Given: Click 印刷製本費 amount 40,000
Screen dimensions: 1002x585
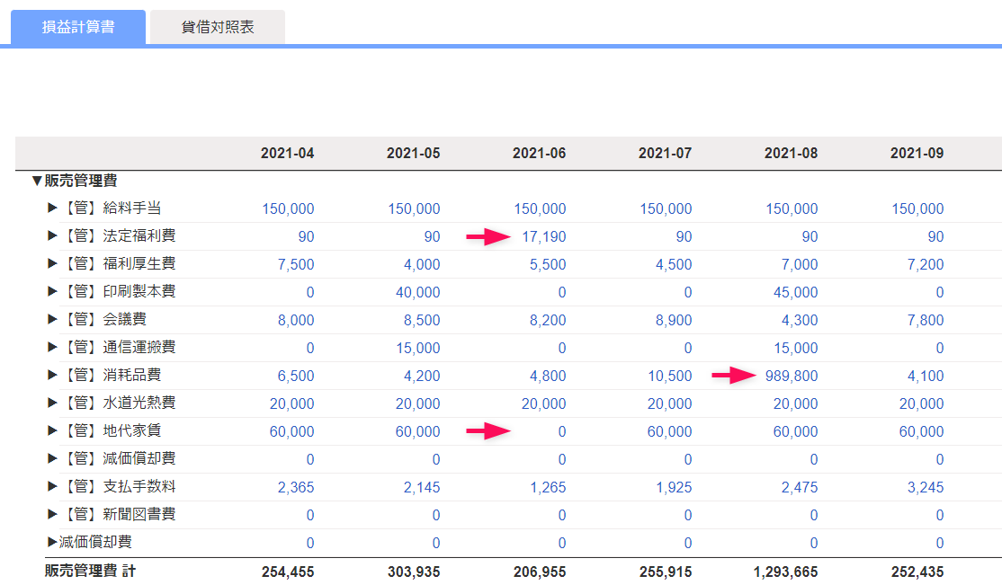Looking at the screenshot, I should pyautogui.click(x=418, y=293).
